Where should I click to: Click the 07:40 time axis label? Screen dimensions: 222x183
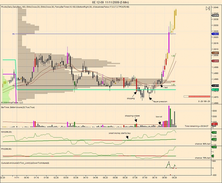tap(145, 178)
